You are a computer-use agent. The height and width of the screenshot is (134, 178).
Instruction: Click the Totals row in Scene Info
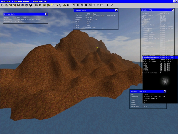[x=156, y=71]
